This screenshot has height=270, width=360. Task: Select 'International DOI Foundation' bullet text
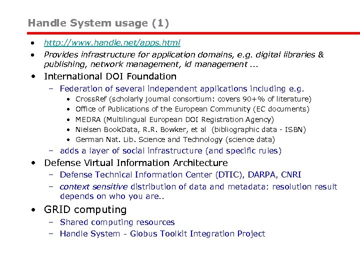(110, 76)
